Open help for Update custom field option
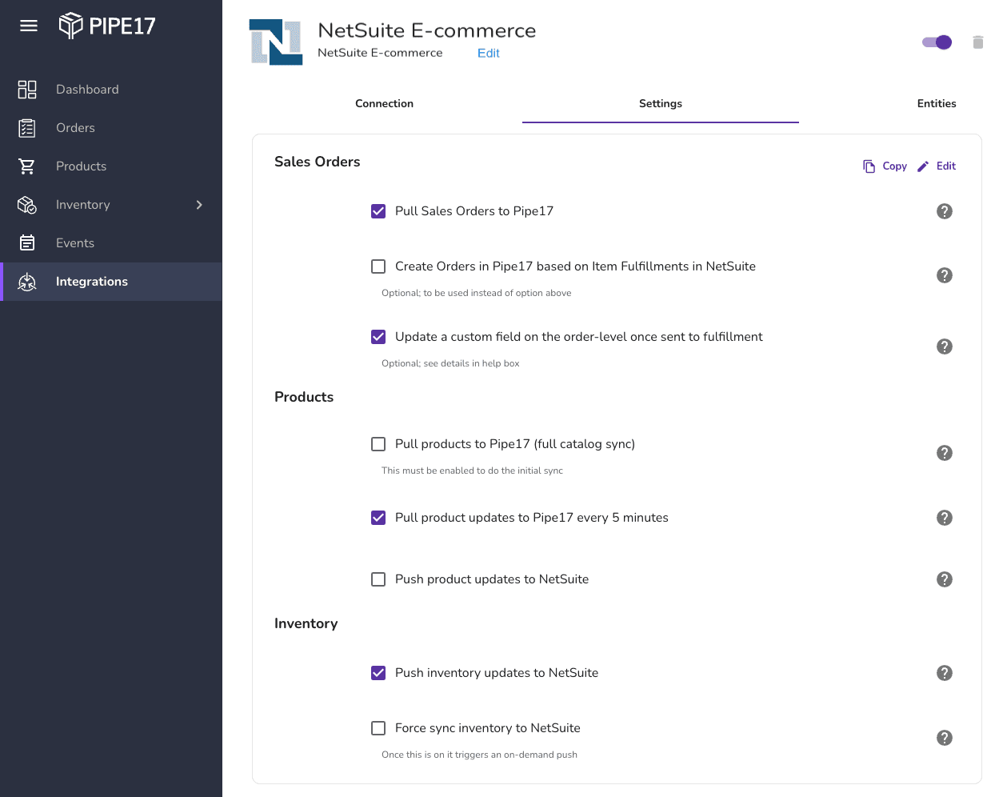The height and width of the screenshot is (797, 995). coord(945,346)
